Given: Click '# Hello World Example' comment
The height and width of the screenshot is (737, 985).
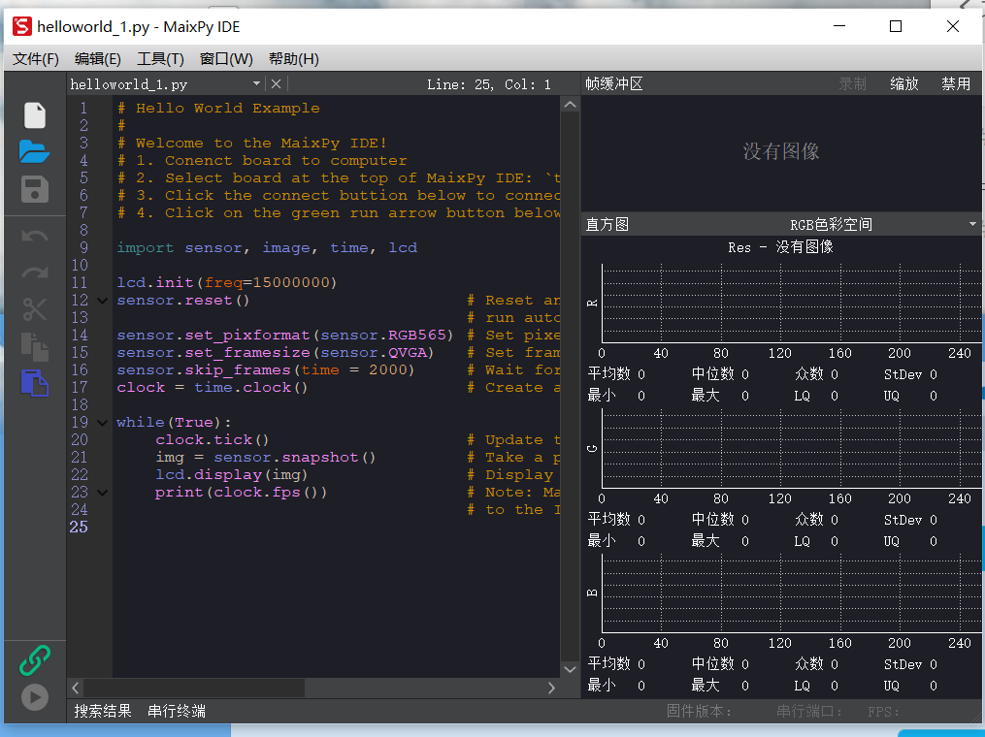Looking at the screenshot, I should (218, 109).
